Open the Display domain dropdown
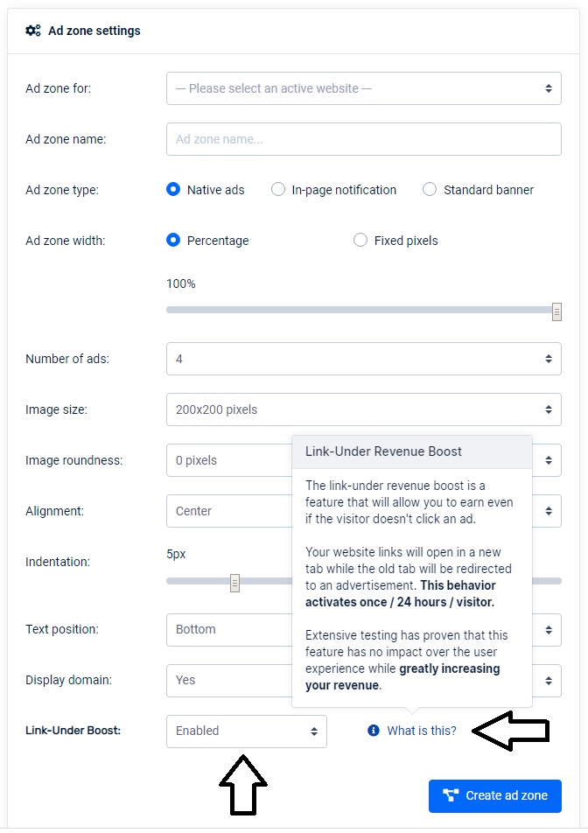 coord(227,680)
